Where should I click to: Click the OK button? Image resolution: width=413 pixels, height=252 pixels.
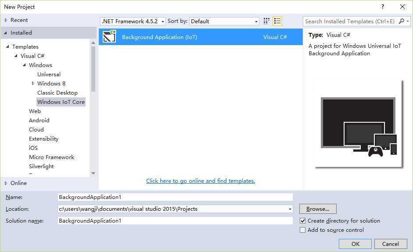(x=355, y=244)
